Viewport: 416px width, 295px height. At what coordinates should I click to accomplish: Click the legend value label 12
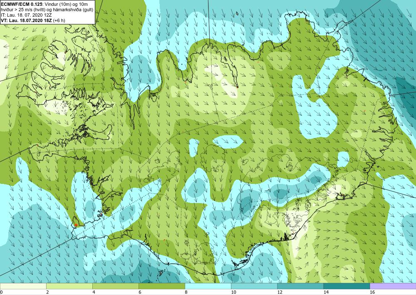coord(280,292)
